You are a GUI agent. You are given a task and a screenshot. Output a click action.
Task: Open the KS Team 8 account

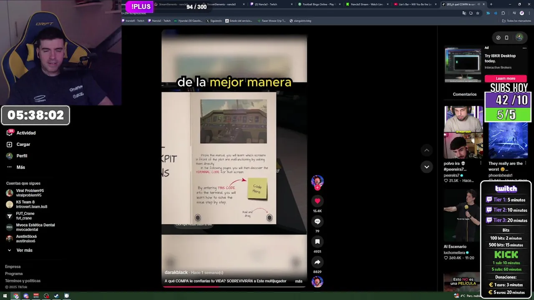[26, 204]
